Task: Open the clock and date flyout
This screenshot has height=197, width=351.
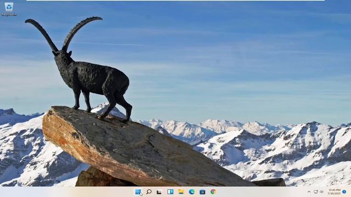Action: [334, 192]
